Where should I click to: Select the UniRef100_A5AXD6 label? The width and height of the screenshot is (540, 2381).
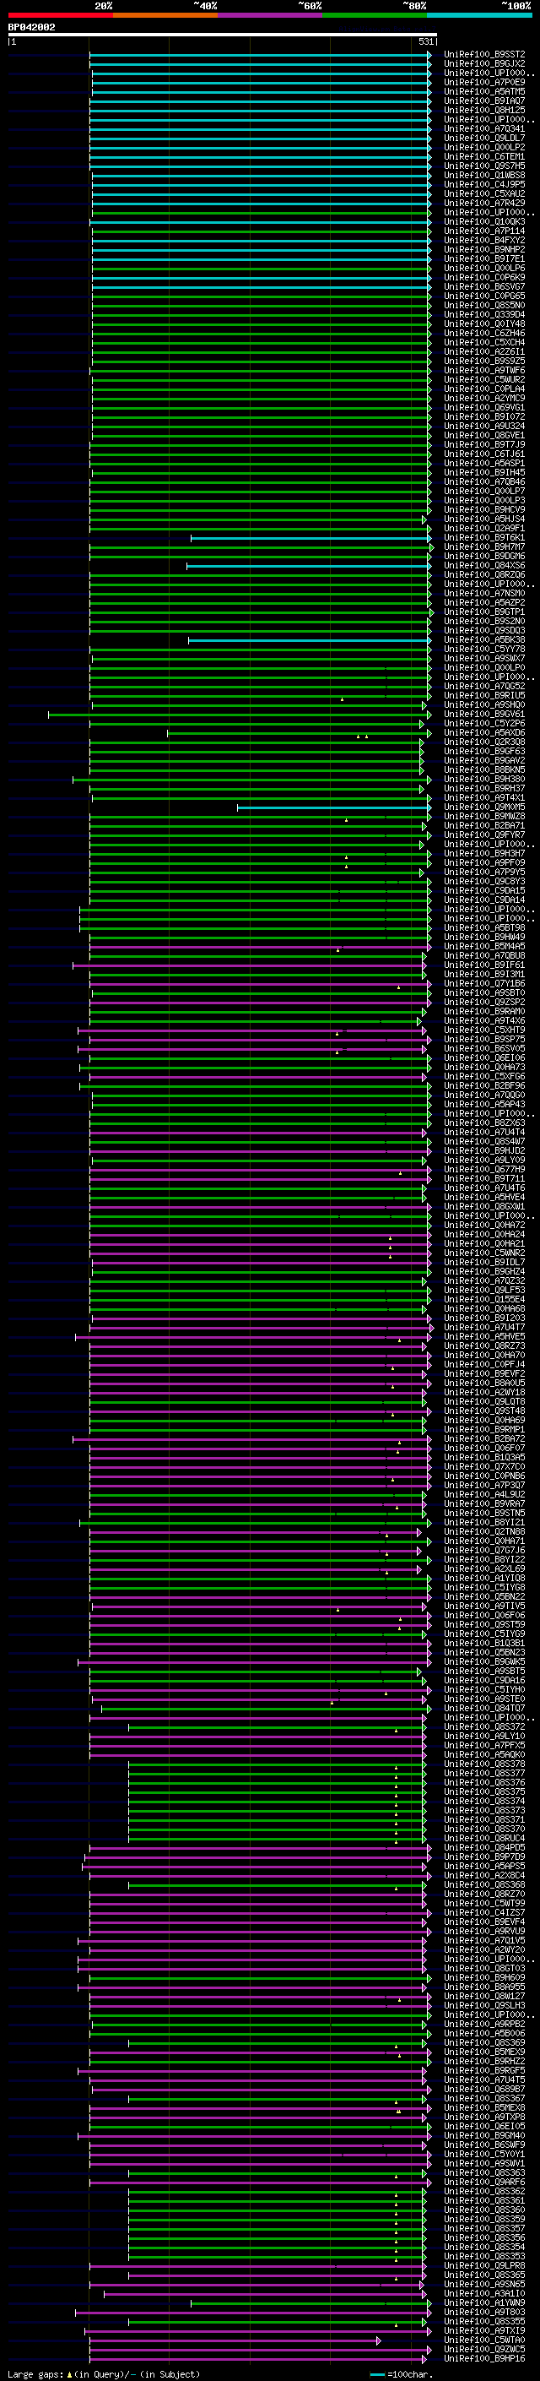point(484,733)
